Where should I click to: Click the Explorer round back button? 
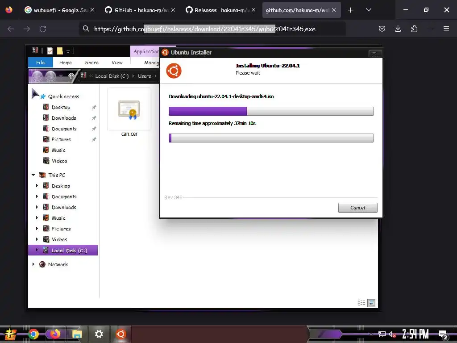[x=37, y=76]
